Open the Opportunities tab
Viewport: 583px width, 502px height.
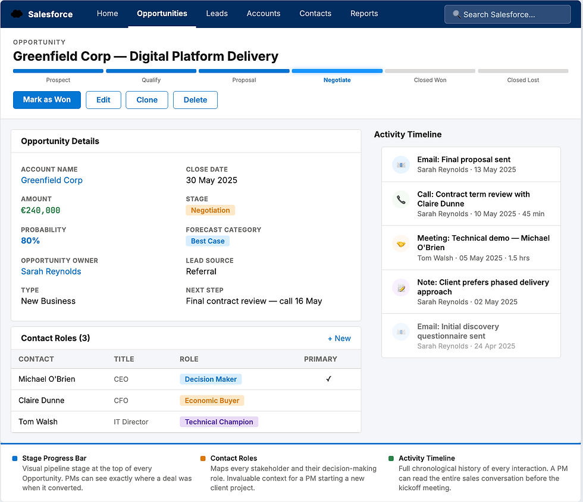click(162, 14)
